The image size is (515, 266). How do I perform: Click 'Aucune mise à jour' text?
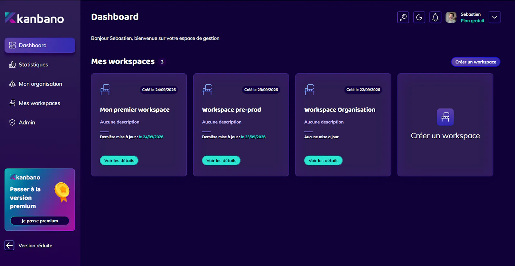321,137
